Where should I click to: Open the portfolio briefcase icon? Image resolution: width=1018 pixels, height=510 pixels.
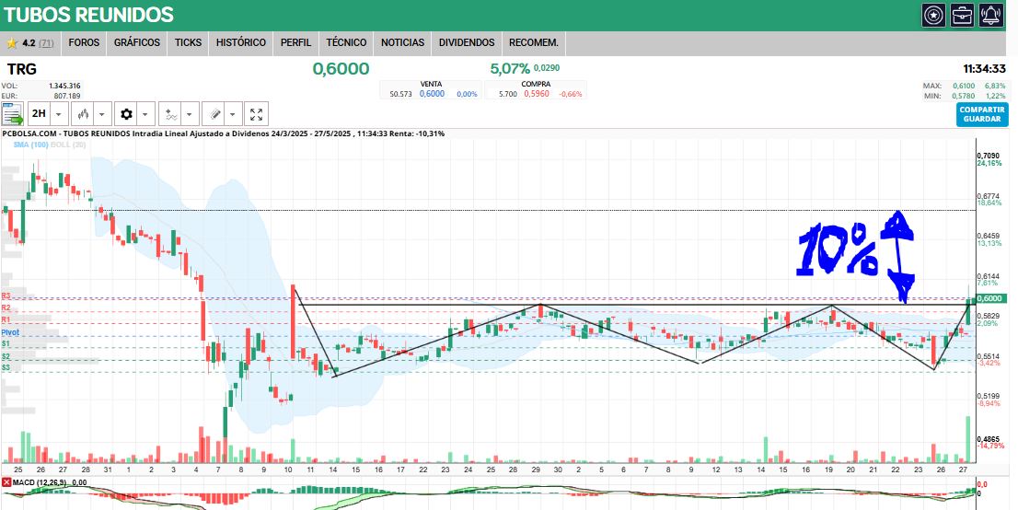(x=962, y=15)
